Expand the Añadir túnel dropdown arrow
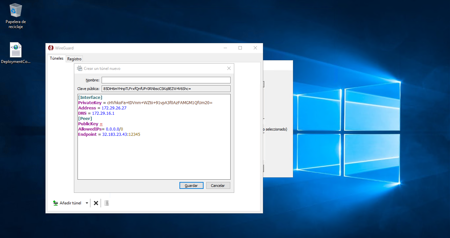 point(87,203)
